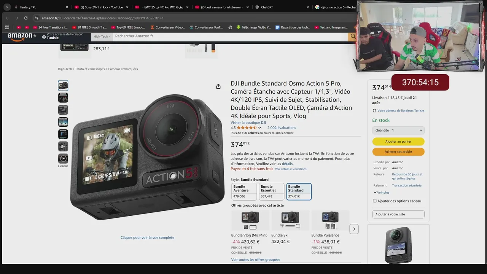Reload the Amazon page

pos(26,18)
